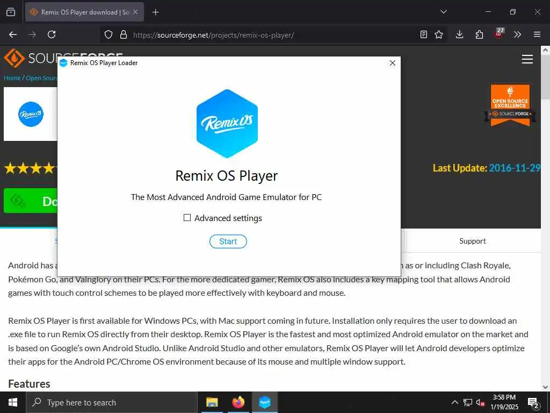Screen dimensions: 550x413
Task: Reload the SourceForge page
Action: pos(52,34)
